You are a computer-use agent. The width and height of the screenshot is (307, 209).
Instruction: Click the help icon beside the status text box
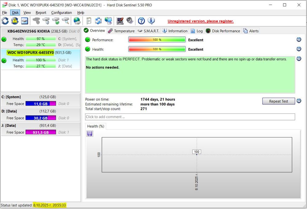299,58
